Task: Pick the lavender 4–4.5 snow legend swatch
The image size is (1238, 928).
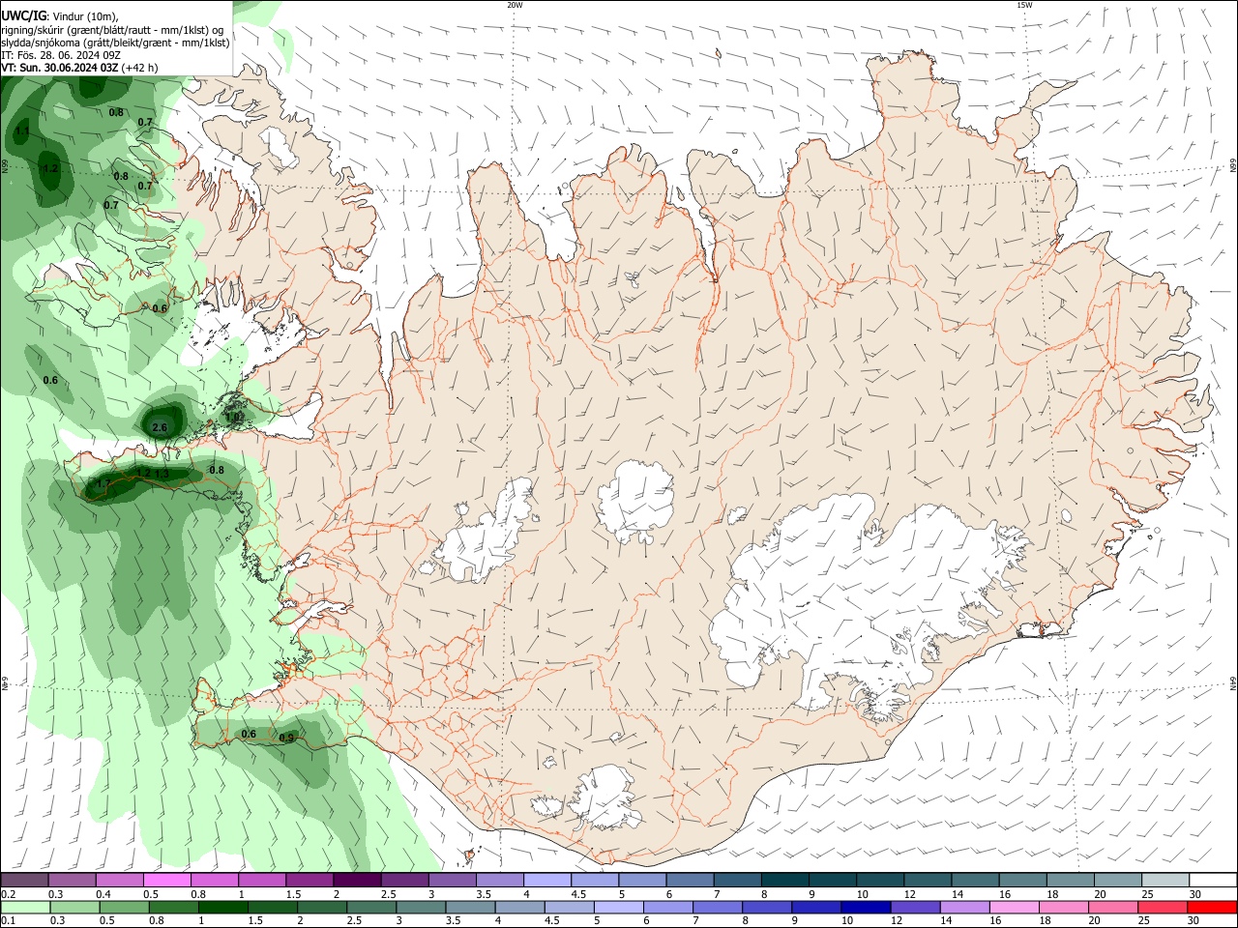Action: coord(547,880)
